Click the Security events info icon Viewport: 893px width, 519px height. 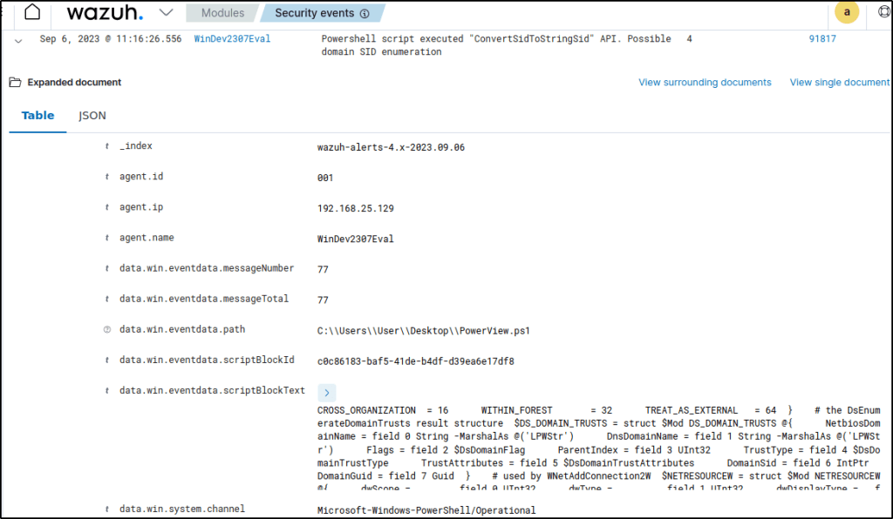pyautogui.click(x=364, y=14)
